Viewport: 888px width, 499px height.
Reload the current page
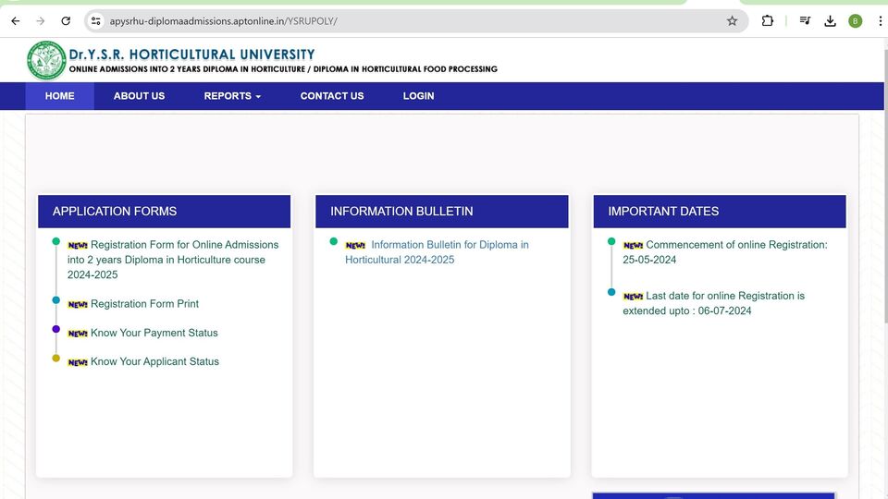click(66, 21)
